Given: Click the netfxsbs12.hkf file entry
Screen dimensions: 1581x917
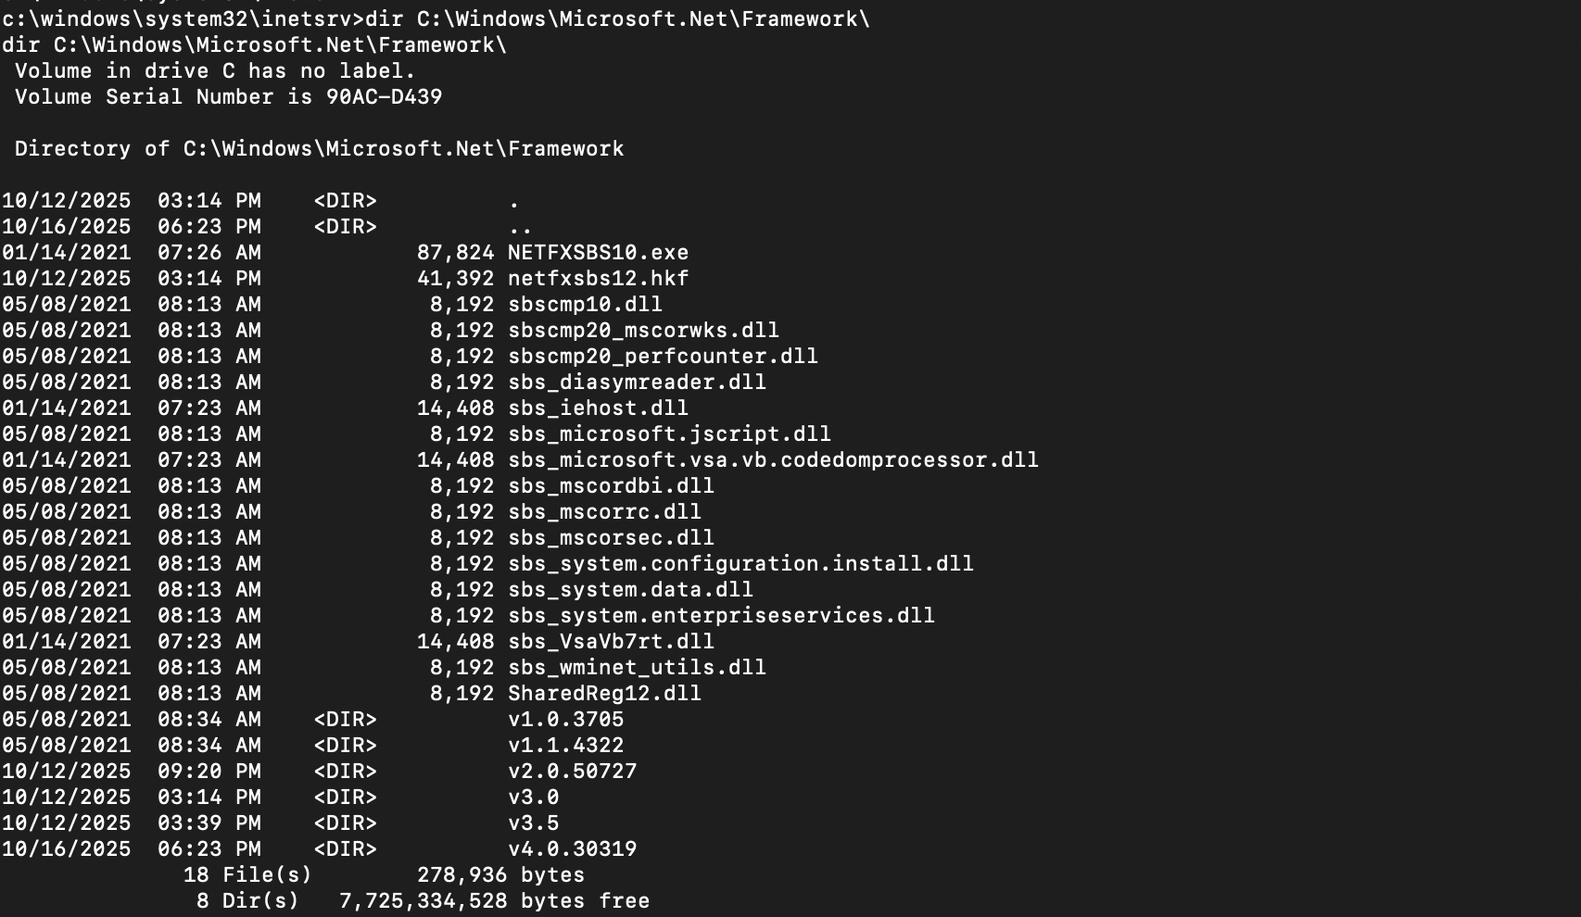Looking at the screenshot, I should click(x=598, y=279).
